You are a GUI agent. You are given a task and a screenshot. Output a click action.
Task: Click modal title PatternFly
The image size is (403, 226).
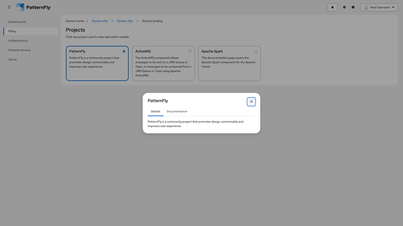click(158, 101)
